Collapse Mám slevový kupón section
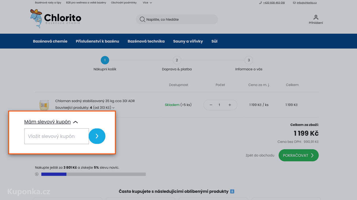 point(51,122)
